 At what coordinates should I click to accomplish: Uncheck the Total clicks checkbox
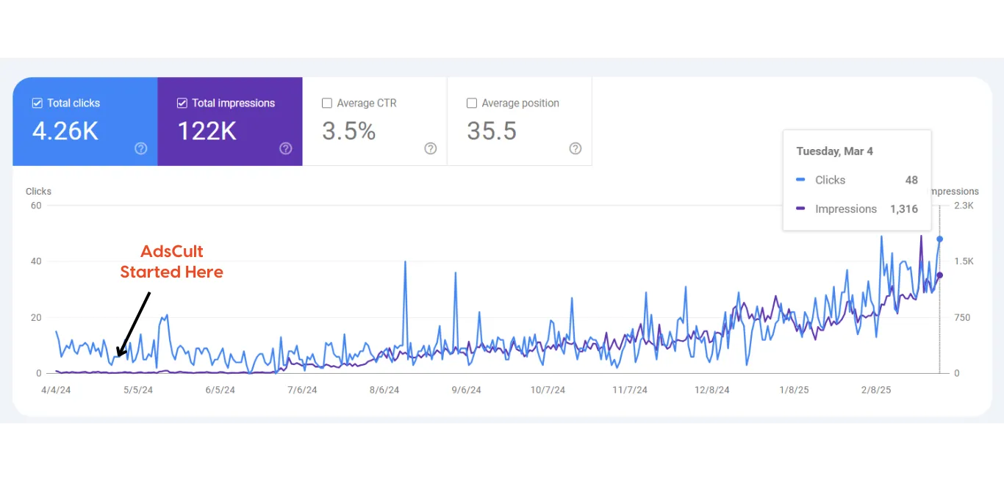tap(37, 104)
